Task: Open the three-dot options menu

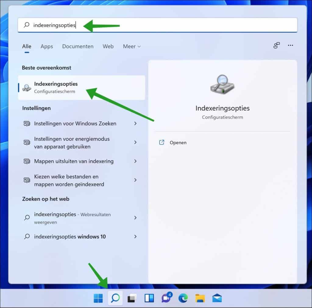Action: pyautogui.click(x=290, y=45)
